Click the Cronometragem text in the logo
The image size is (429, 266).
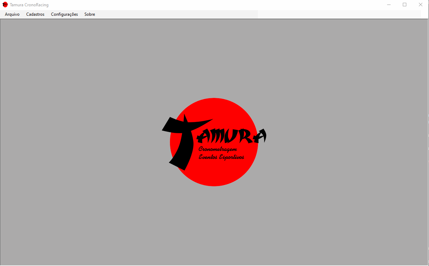point(218,149)
